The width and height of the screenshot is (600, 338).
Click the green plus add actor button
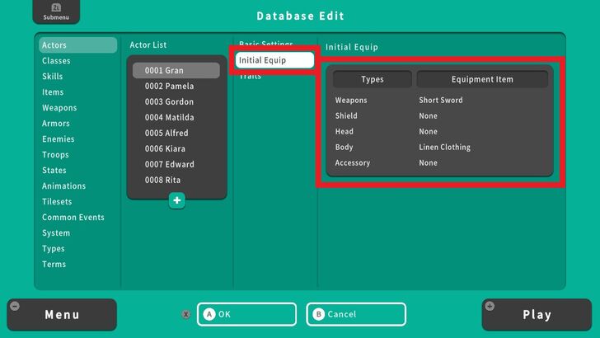[176, 200]
